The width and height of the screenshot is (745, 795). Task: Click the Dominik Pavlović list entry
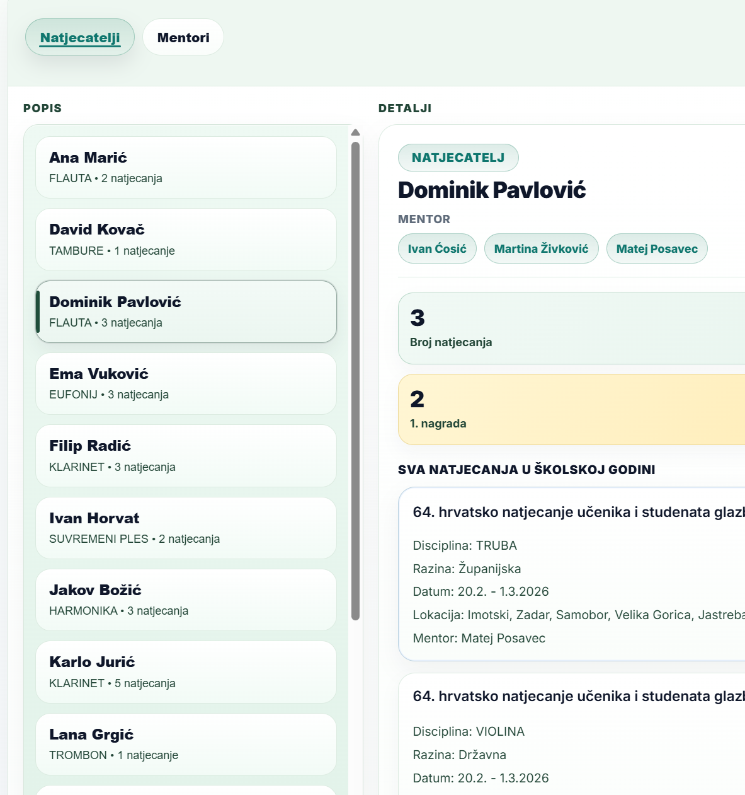(x=186, y=311)
